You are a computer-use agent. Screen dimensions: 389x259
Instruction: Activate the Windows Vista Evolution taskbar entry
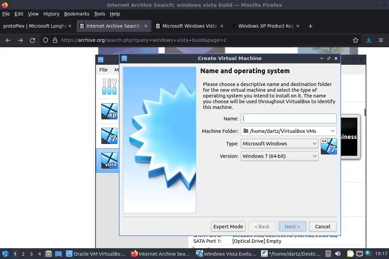(x=226, y=254)
